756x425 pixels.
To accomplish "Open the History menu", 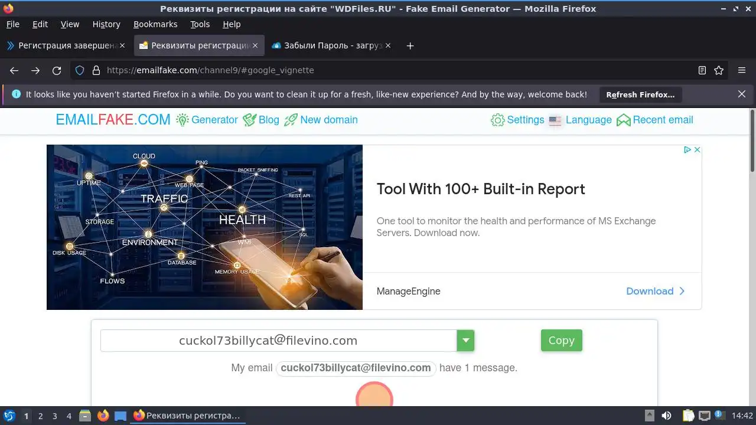I will click(x=106, y=24).
